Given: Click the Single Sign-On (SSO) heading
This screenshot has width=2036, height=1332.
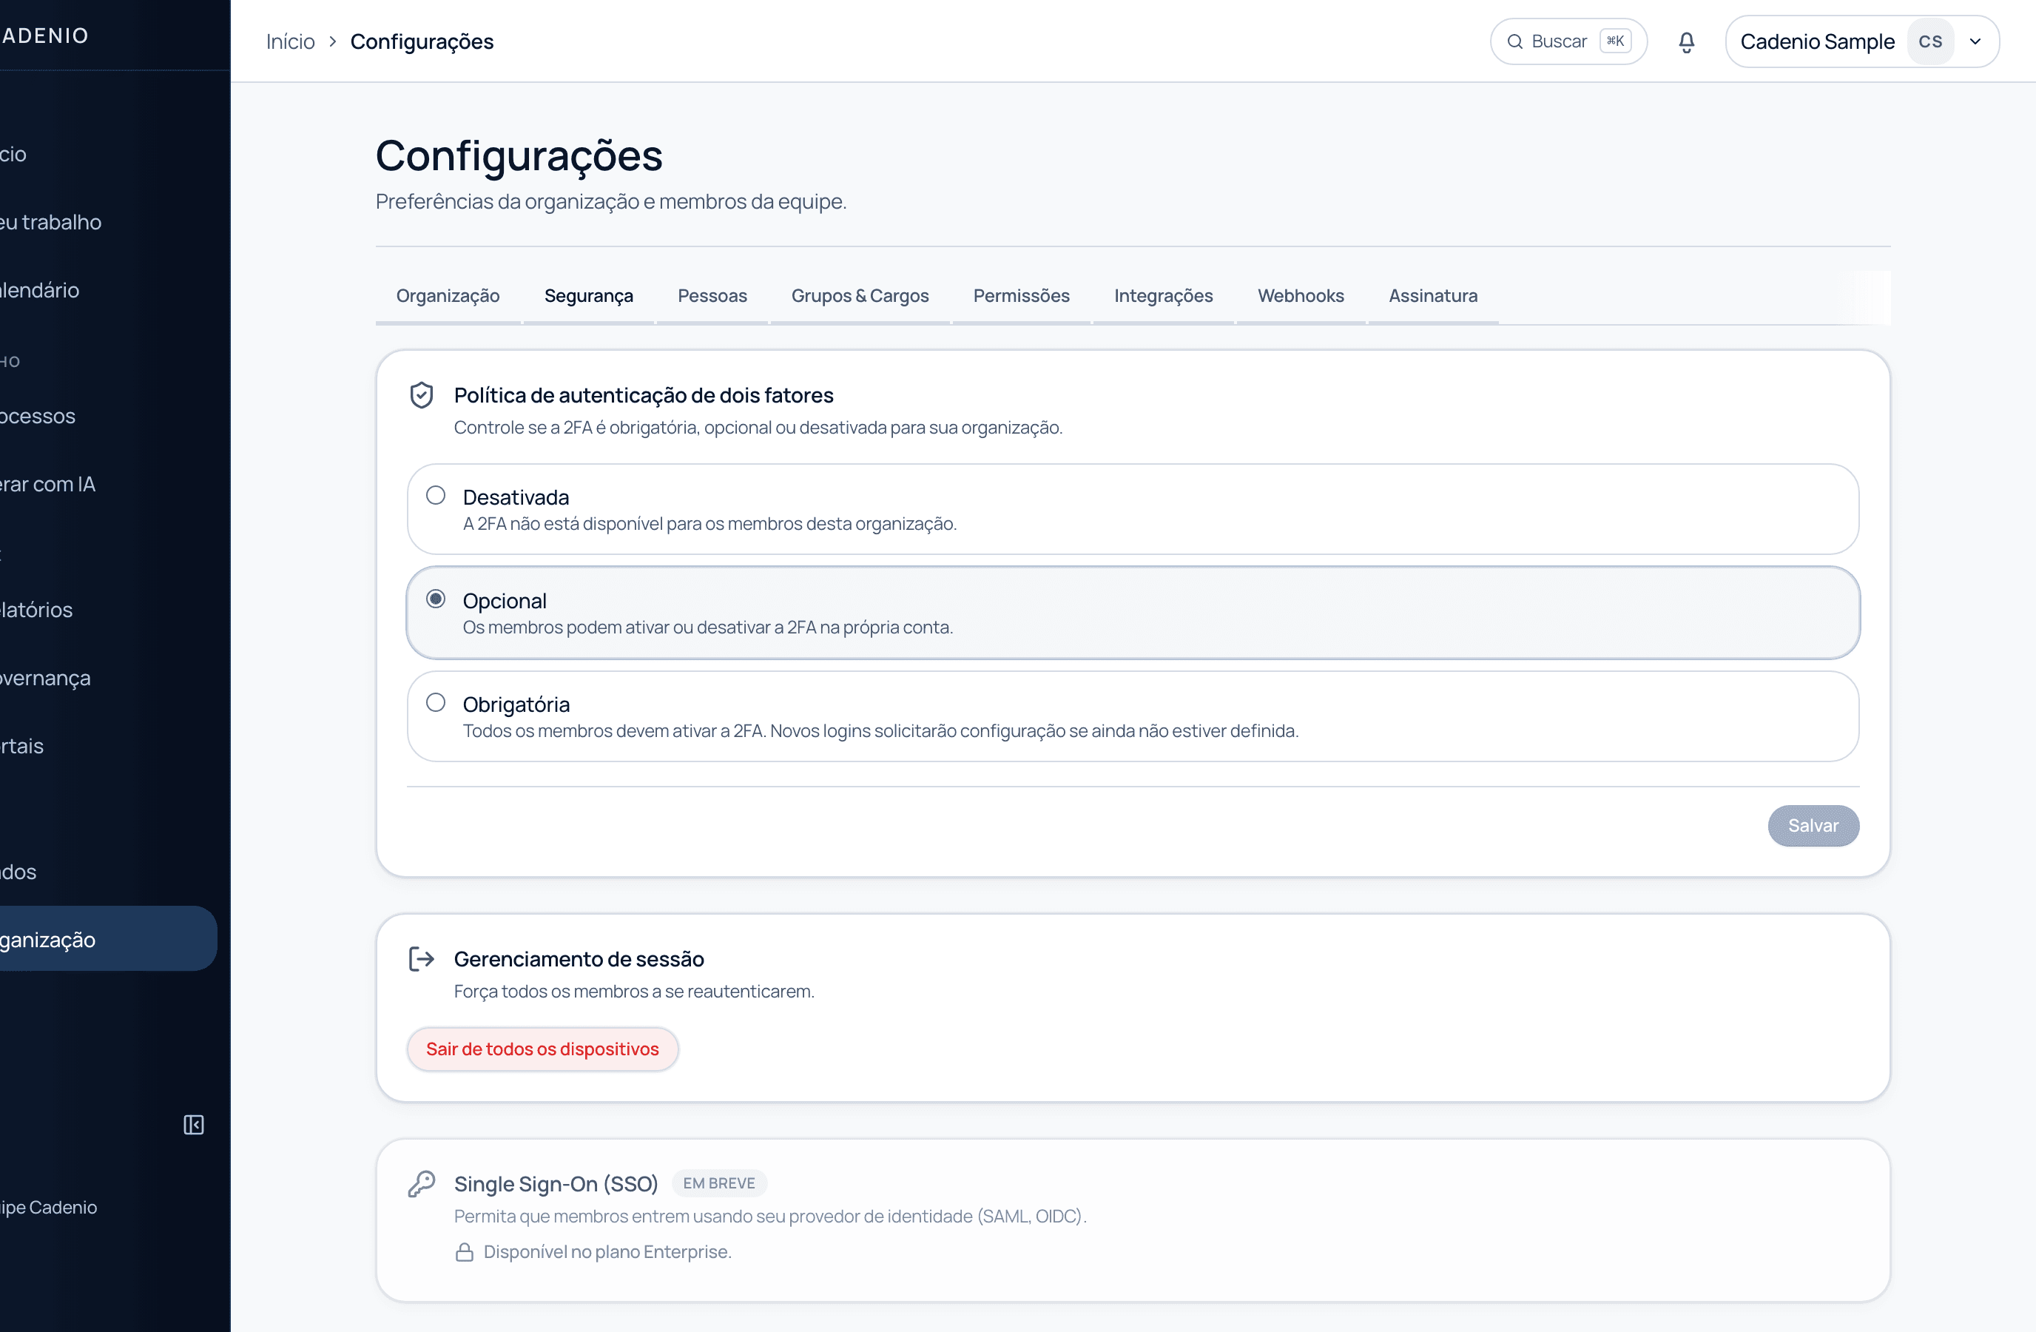Looking at the screenshot, I should point(556,1184).
